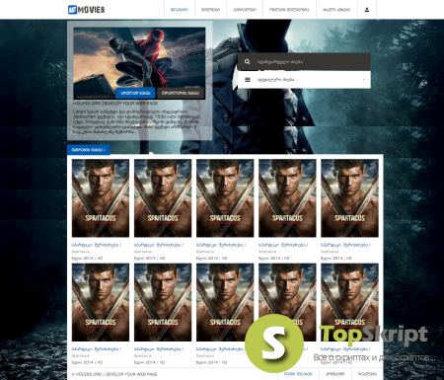Open the Spider-Man featured banner image
This screenshot has width=444, height=380.
139,63
